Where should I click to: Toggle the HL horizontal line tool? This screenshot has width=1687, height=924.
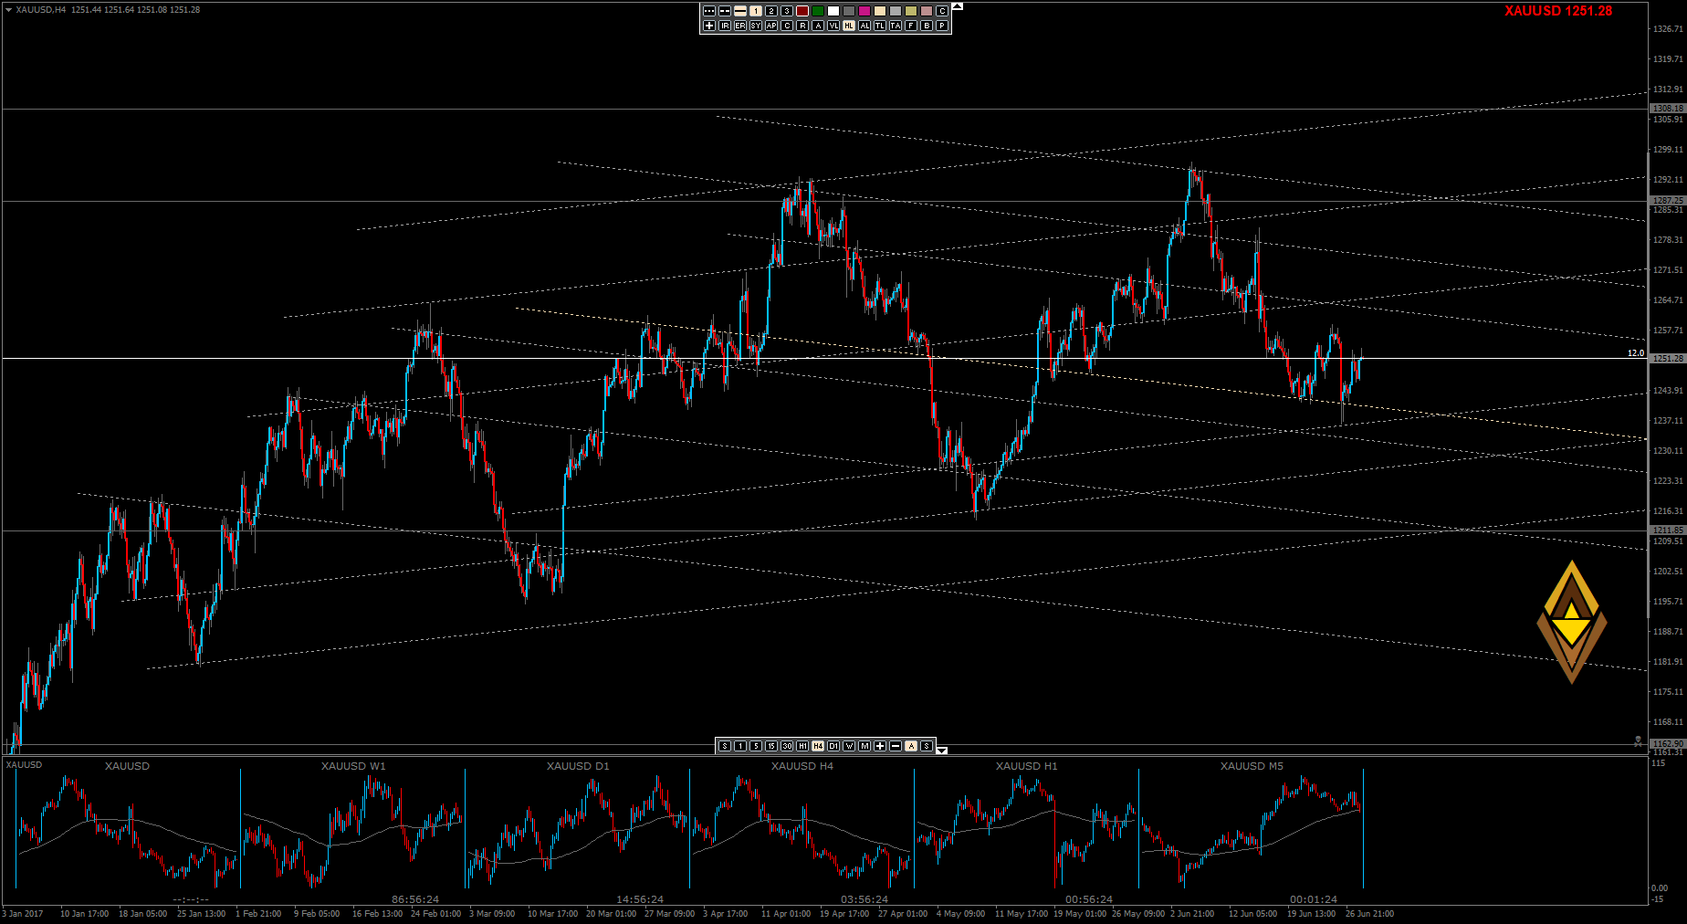click(849, 26)
